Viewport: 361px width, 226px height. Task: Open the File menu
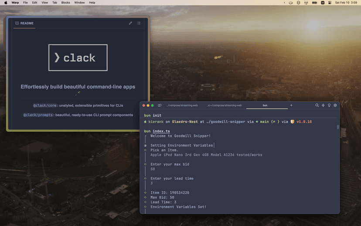[25, 3]
